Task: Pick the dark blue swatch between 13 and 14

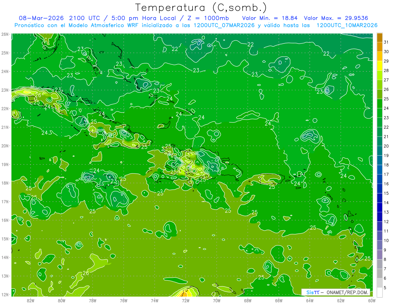Action: (380, 207)
